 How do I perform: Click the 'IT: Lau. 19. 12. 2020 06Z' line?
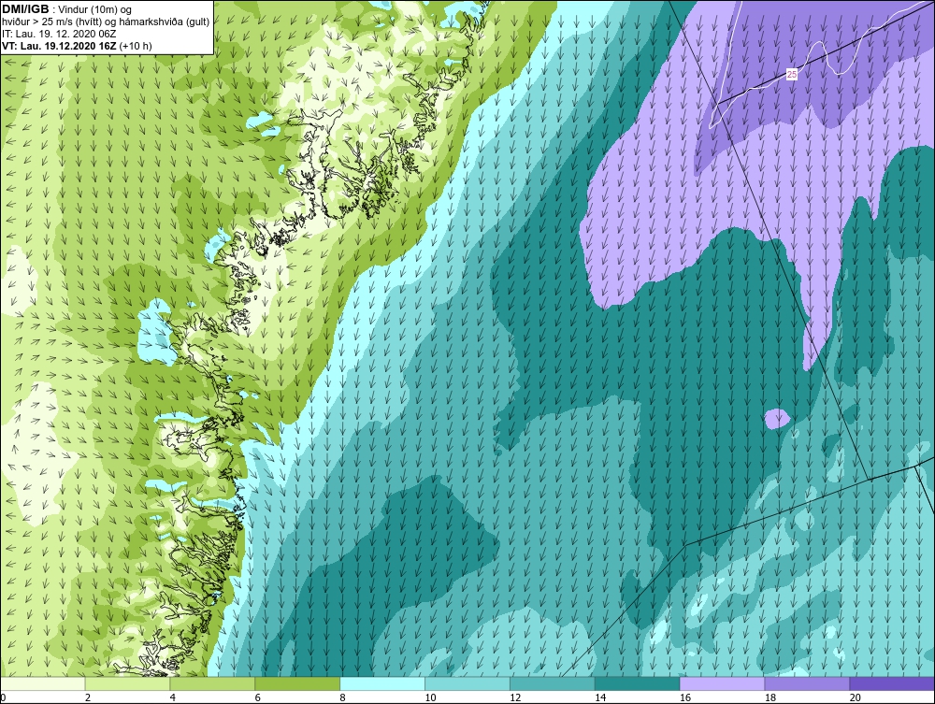(59, 34)
